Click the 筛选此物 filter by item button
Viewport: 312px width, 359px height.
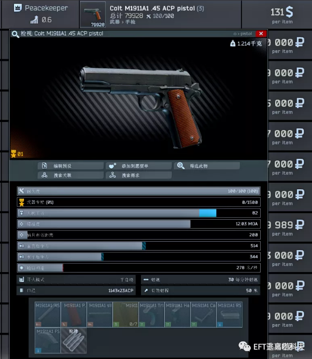click(x=207, y=166)
